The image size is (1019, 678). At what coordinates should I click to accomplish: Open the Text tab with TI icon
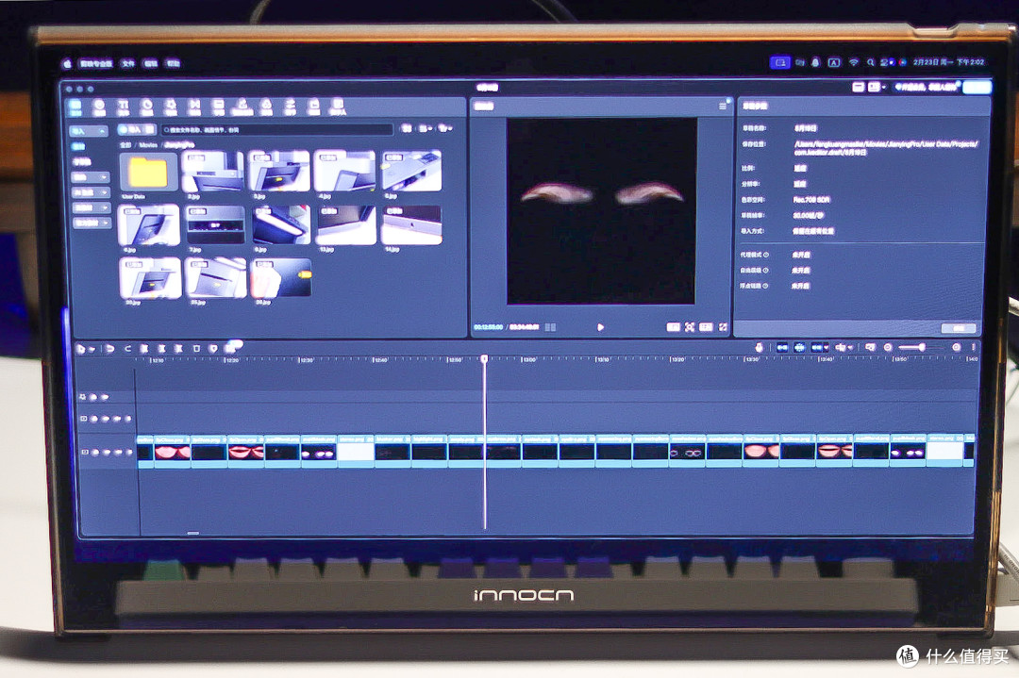click(x=123, y=107)
